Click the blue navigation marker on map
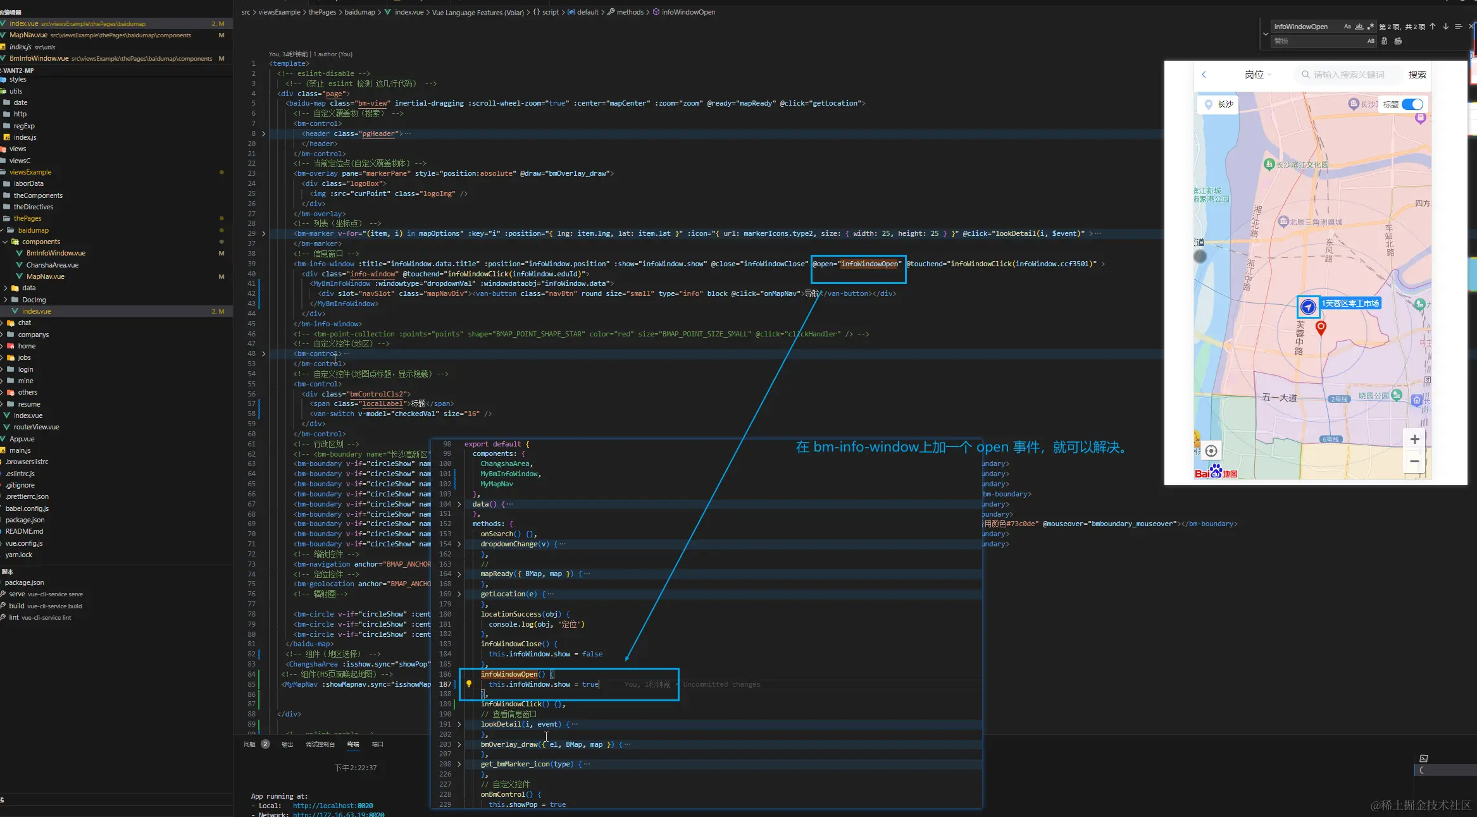The image size is (1477, 817). pyautogui.click(x=1308, y=307)
